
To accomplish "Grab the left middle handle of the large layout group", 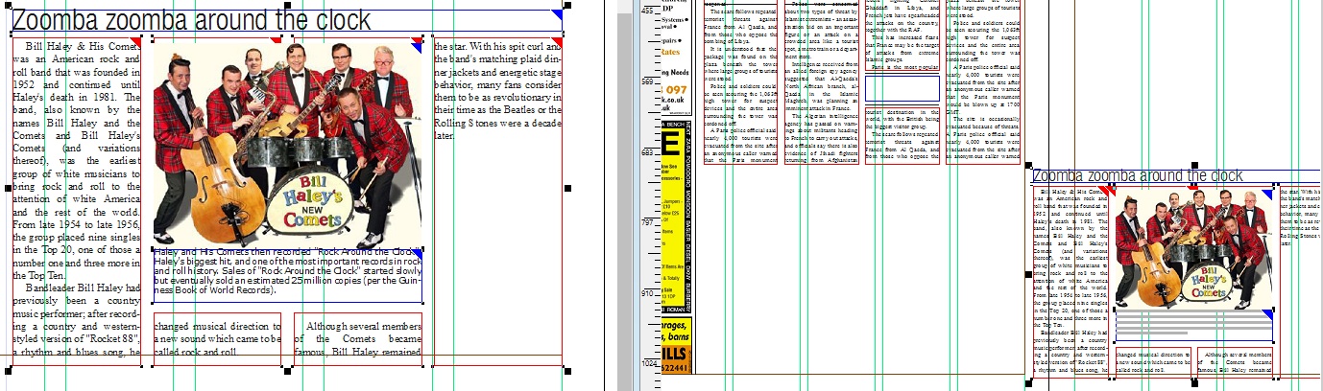I will pyautogui.click(x=9, y=189).
